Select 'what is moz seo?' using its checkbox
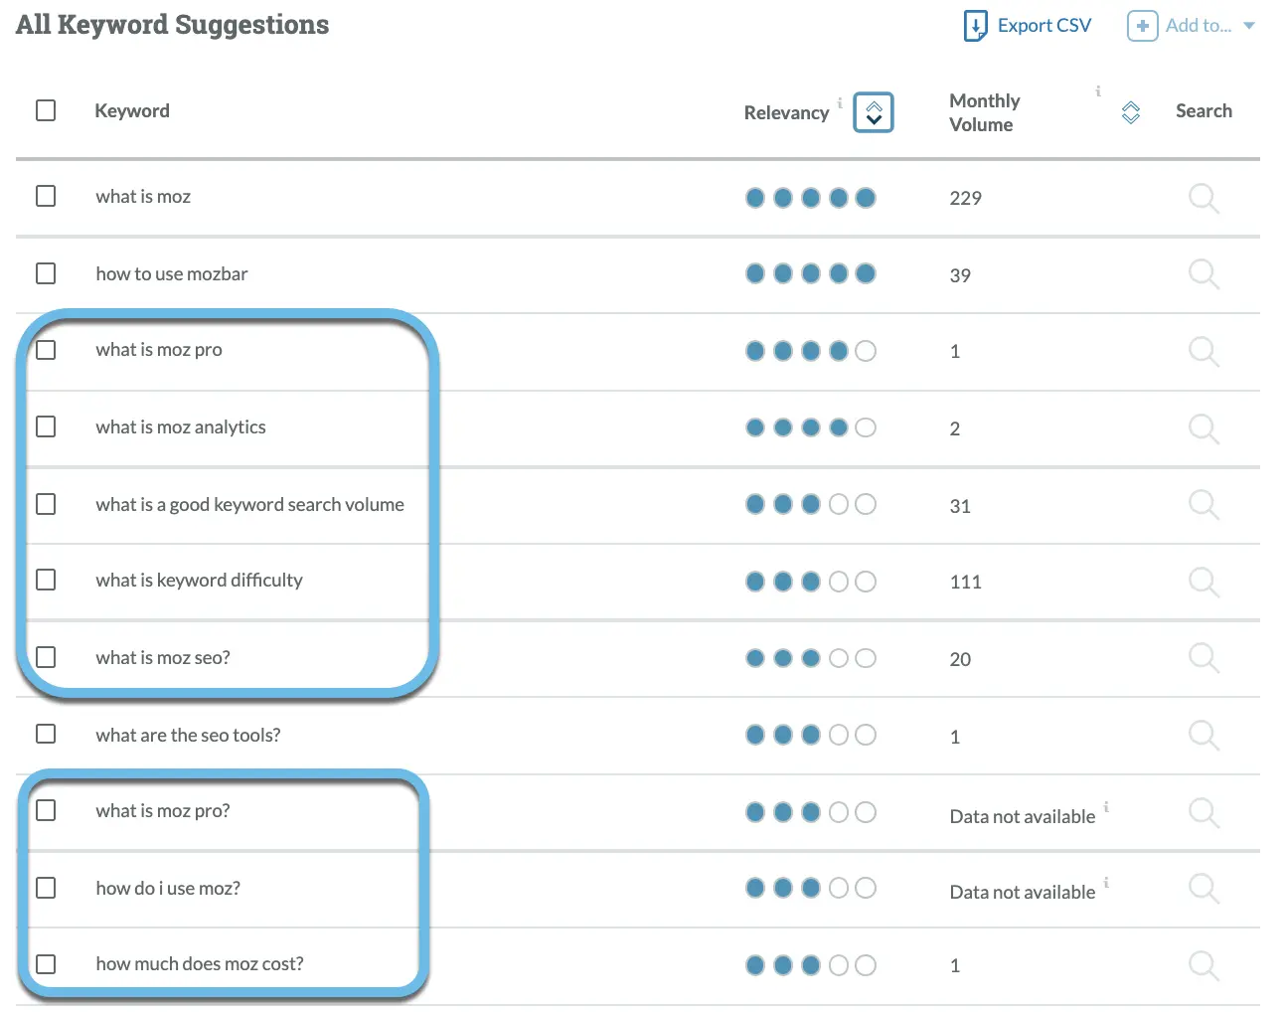Image resolution: width=1284 pixels, height=1012 pixels. pos(46,657)
